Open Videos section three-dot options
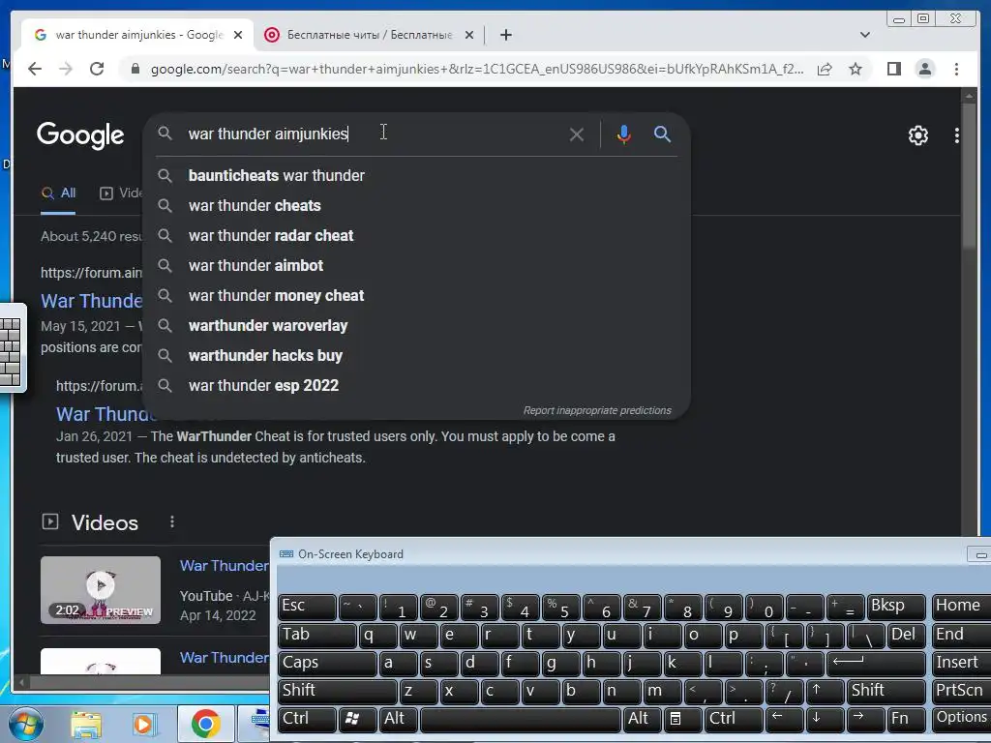Viewport: 991px width, 743px height. (x=172, y=521)
